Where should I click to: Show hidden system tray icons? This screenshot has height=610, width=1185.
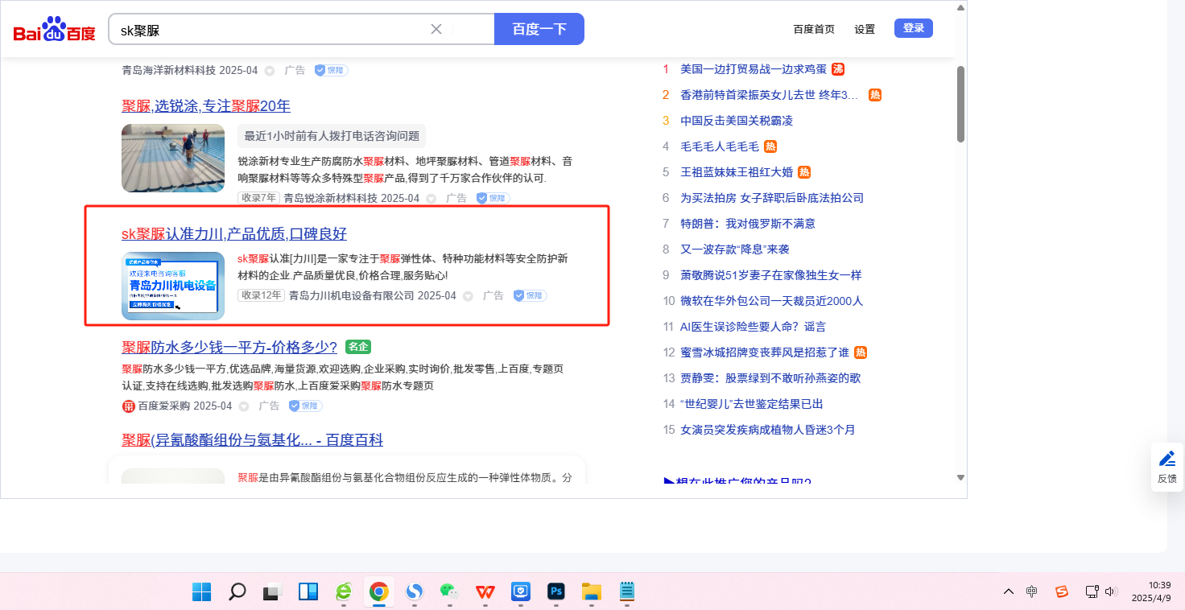point(1008,591)
